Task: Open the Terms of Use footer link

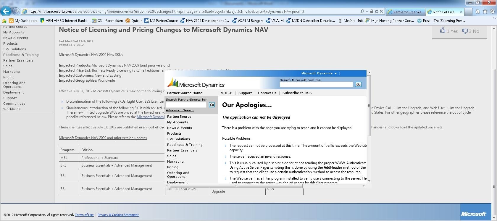Action: click(84, 215)
